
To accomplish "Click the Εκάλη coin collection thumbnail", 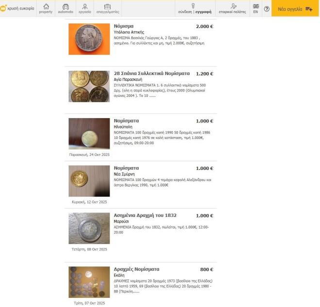I will (89, 282).
